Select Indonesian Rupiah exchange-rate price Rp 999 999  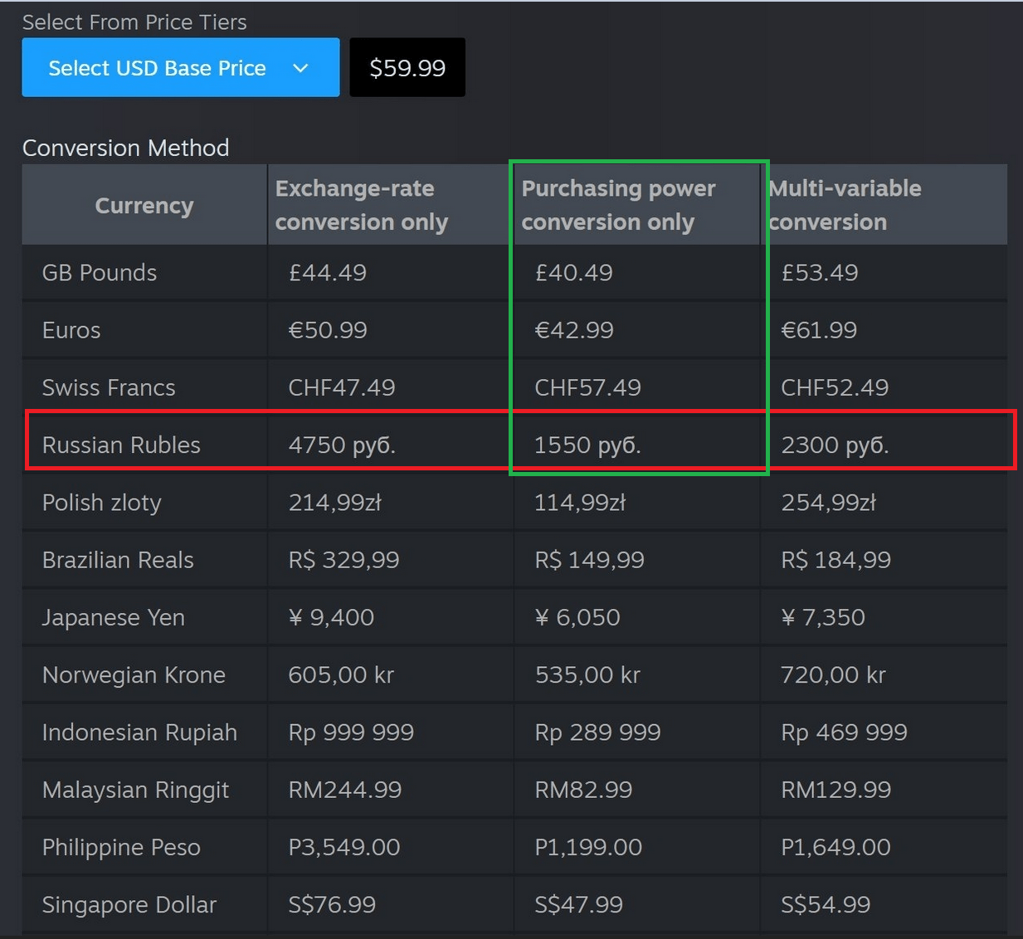[x=351, y=732]
